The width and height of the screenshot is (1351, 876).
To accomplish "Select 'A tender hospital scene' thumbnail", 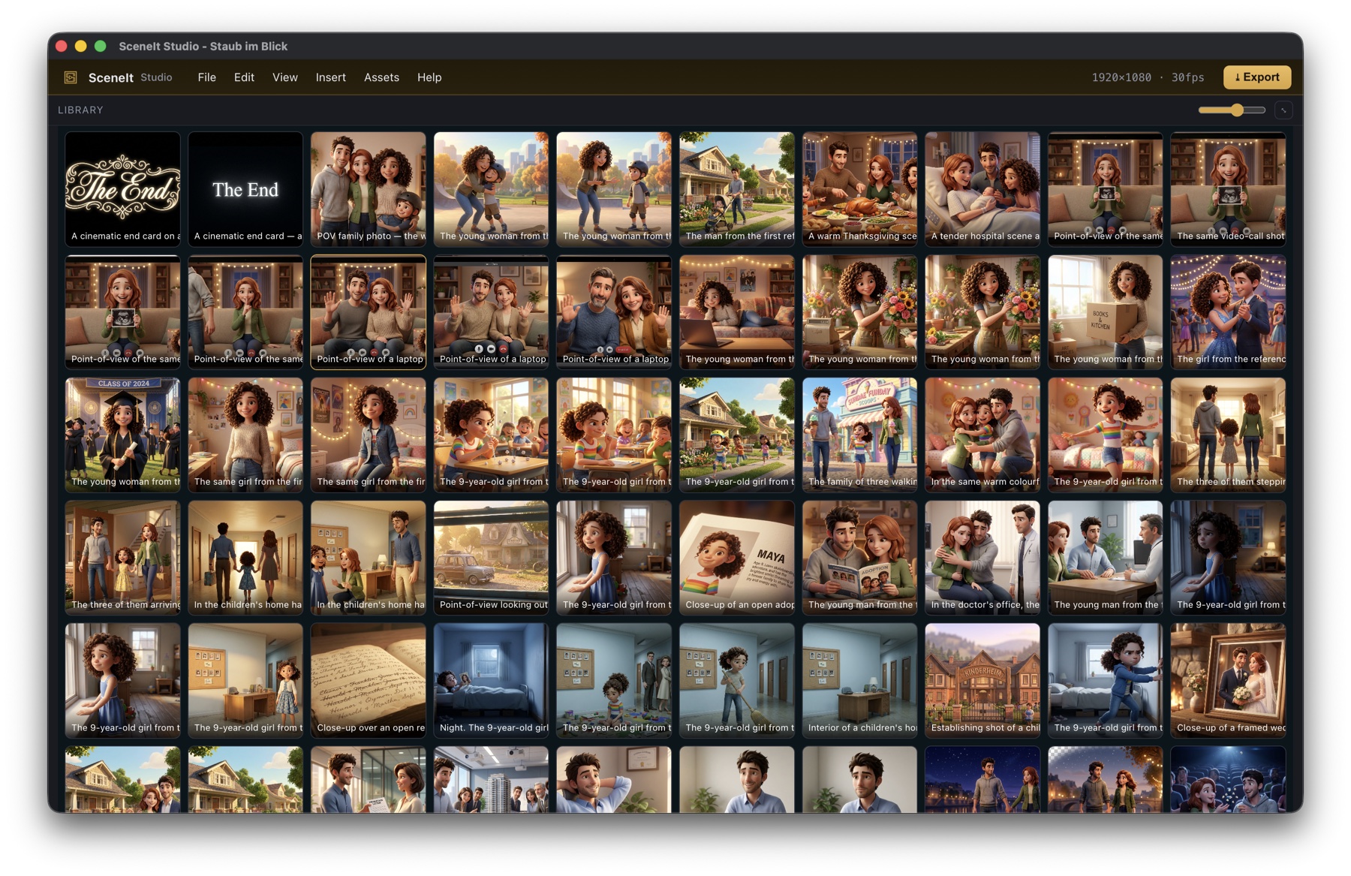I will (x=982, y=189).
